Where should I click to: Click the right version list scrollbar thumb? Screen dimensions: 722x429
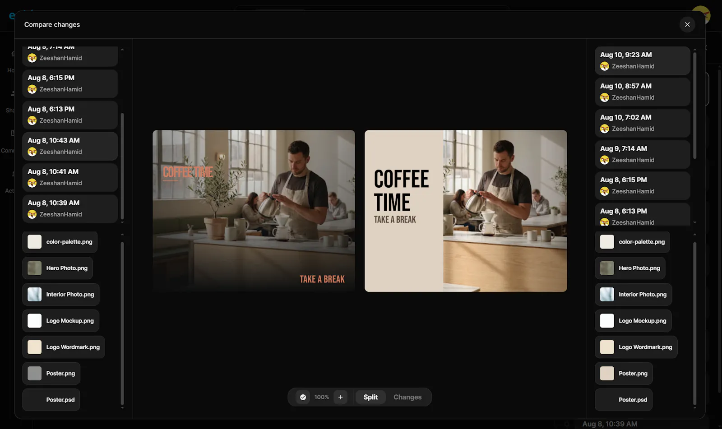click(x=694, y=106)
